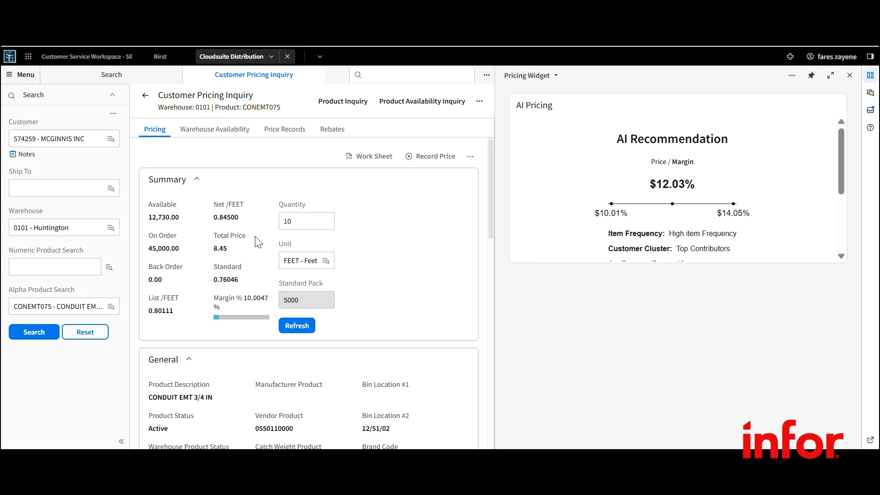This screenshot has height=495, width=880.
Task: Open the Ship To lookup icon
Action: (110, 188)
